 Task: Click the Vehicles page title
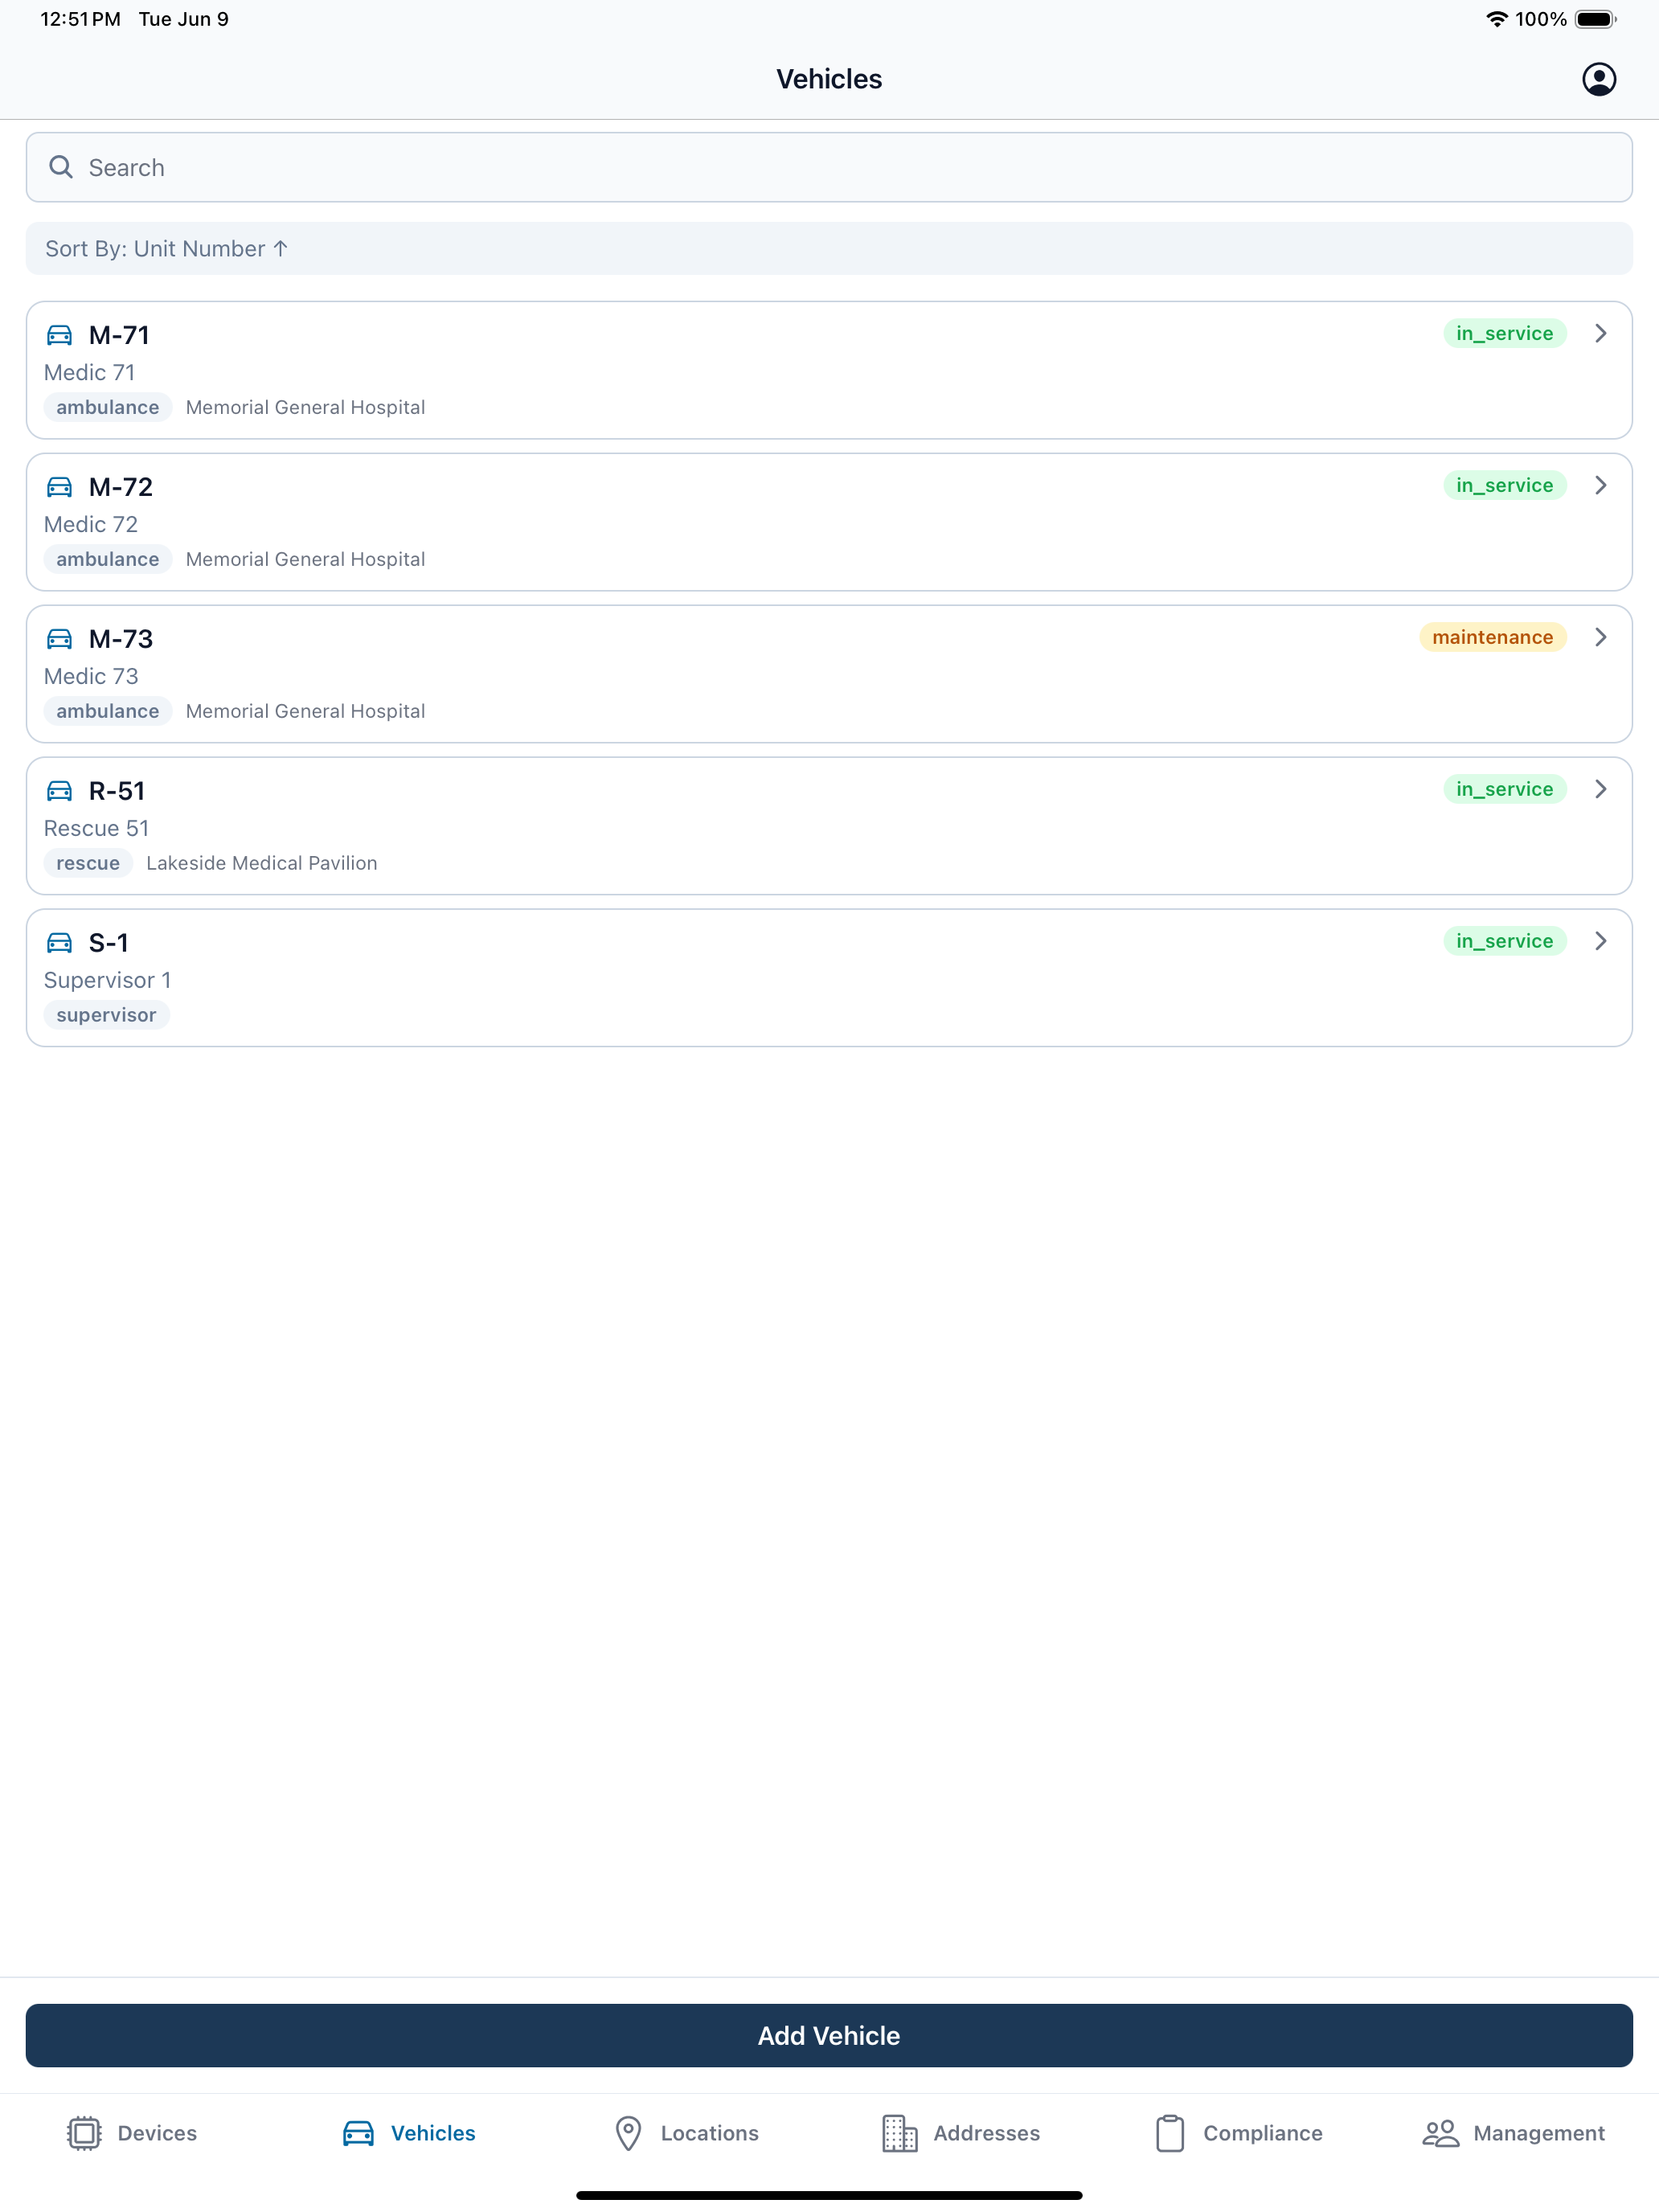point(829,79)
